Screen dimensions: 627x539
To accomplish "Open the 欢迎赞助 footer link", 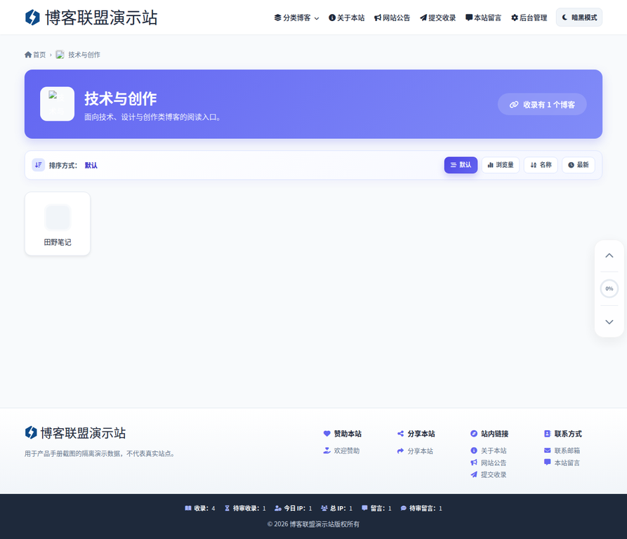I will (341, 451).
